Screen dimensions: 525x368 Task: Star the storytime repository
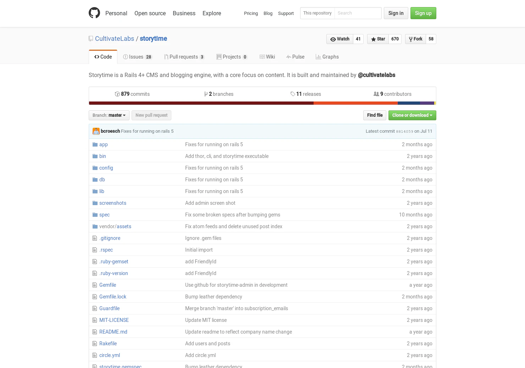pyautogui.click(x=378, y=39)
